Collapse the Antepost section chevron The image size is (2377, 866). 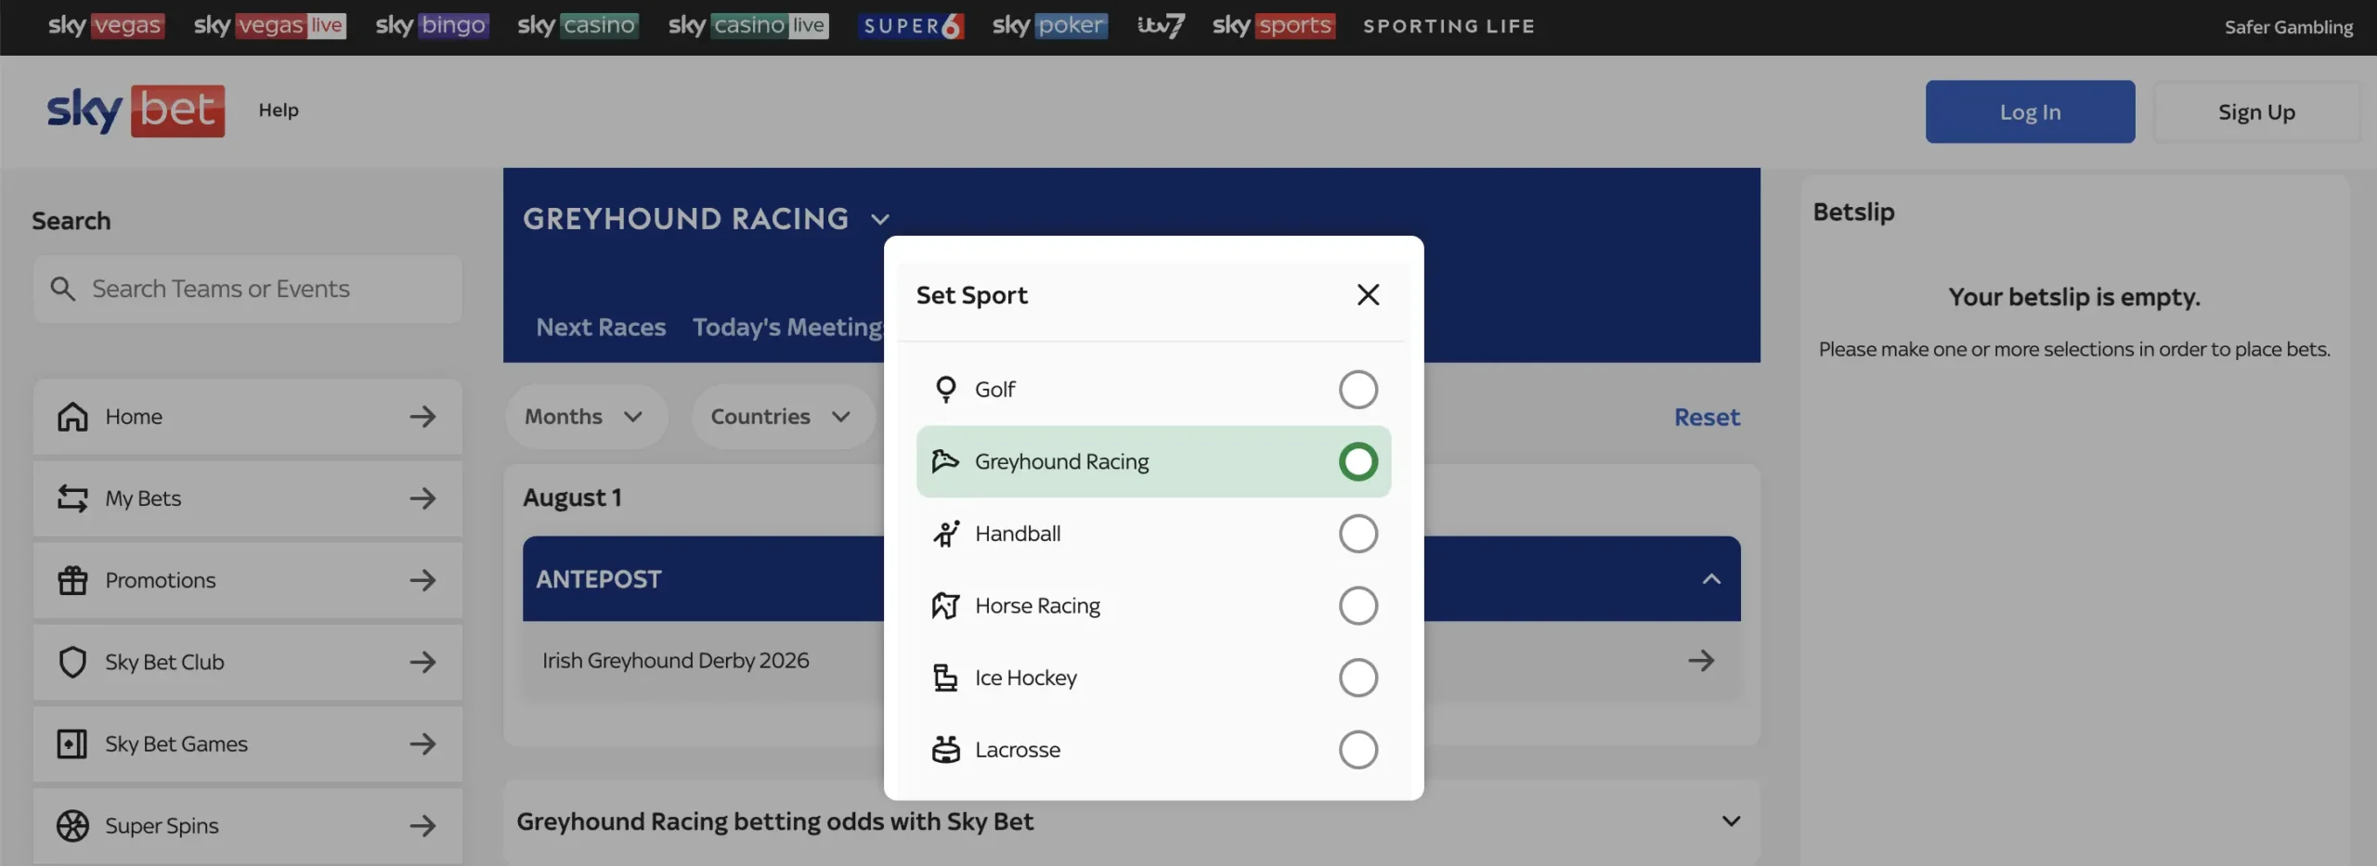click(x=1711, y=579)
